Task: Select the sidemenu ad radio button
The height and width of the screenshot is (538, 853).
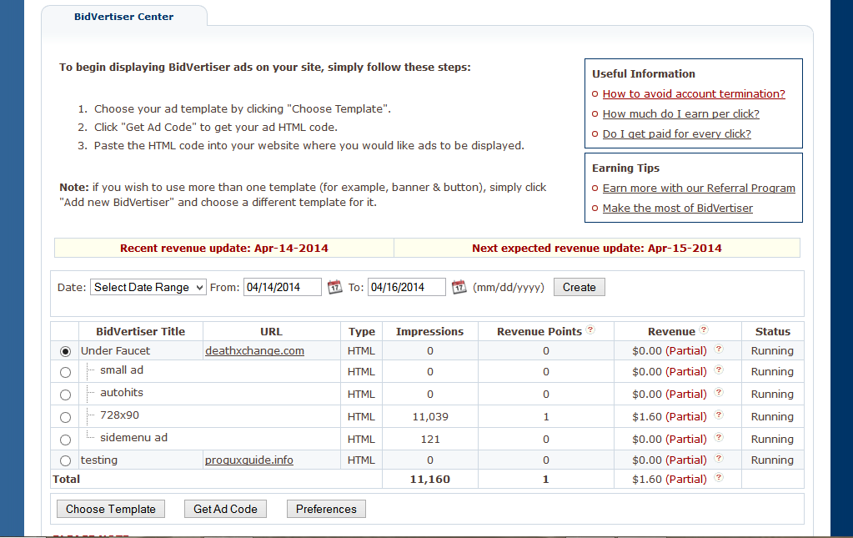Action: [x=65, y=440]
